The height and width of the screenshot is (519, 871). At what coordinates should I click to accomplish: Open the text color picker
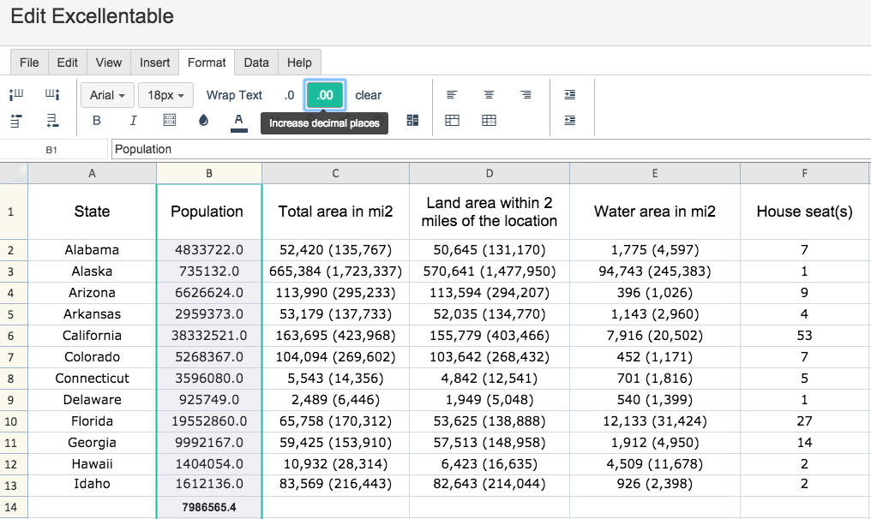pyautogui.click(x=239, y=122)
